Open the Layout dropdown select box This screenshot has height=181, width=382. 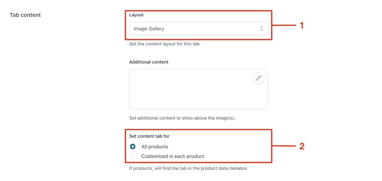click(198, 29)
